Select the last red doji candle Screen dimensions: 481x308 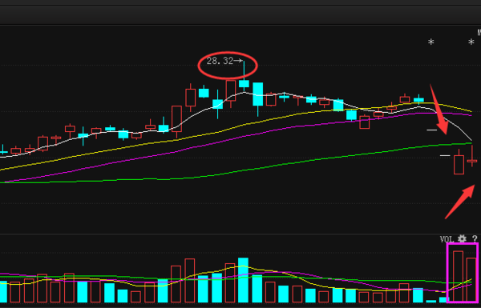pos(472,157)
